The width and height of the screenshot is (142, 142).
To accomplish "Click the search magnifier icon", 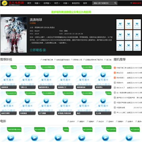I will [x=115, y=3].
